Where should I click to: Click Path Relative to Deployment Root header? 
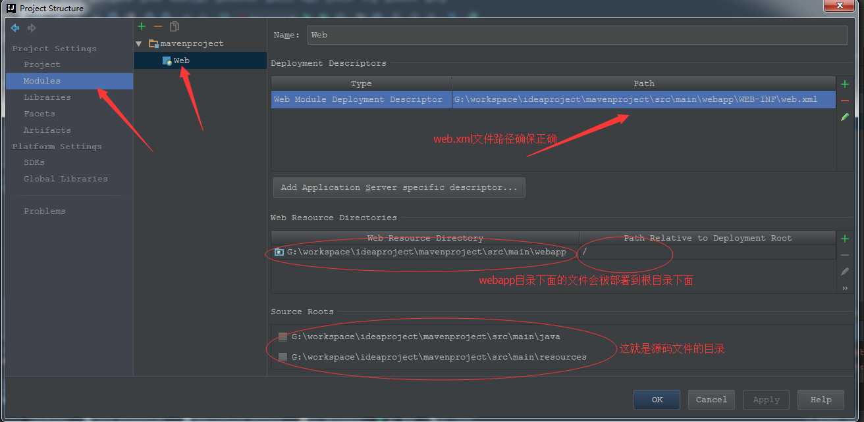coord(708,238)
